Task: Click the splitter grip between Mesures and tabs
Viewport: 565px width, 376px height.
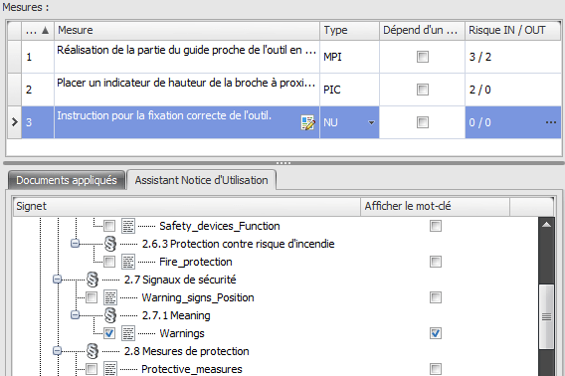Action: [283, 163]
